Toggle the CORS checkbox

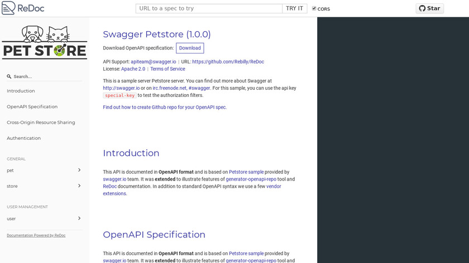[314, 8]
